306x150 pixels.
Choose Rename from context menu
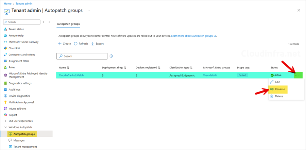point(280,89)
